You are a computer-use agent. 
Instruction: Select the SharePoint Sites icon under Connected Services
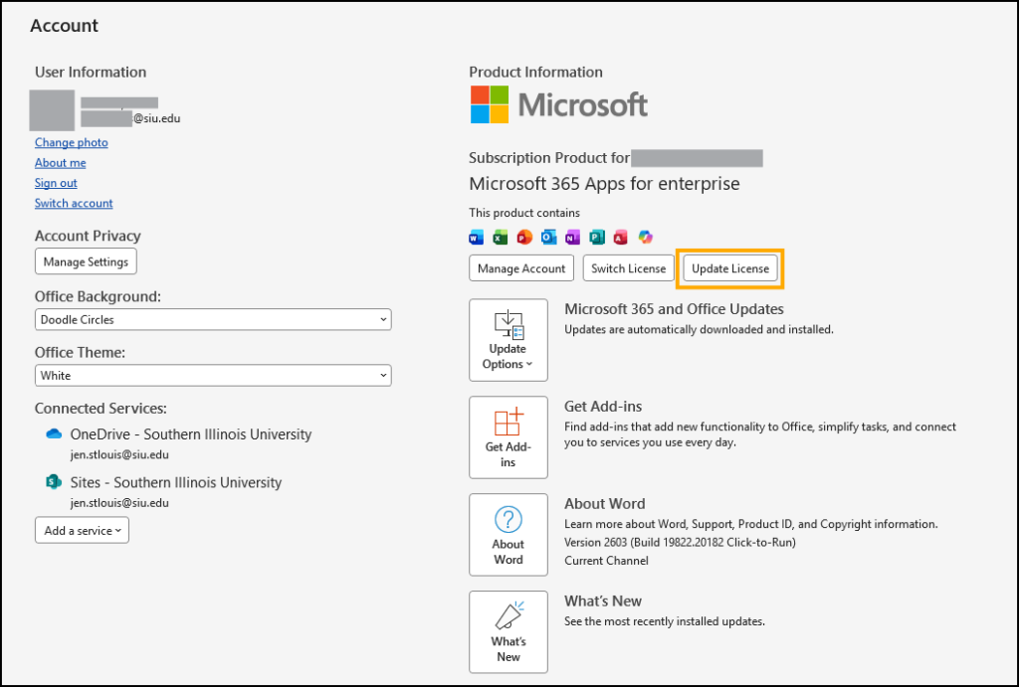[55, 481]
